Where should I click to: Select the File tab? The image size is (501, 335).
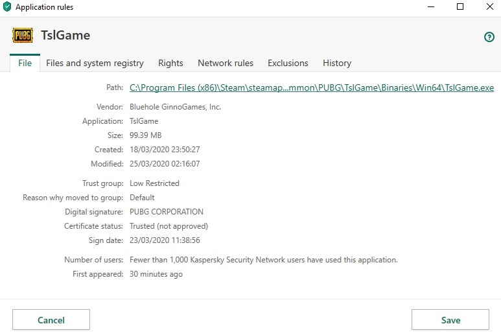point(25,63)
